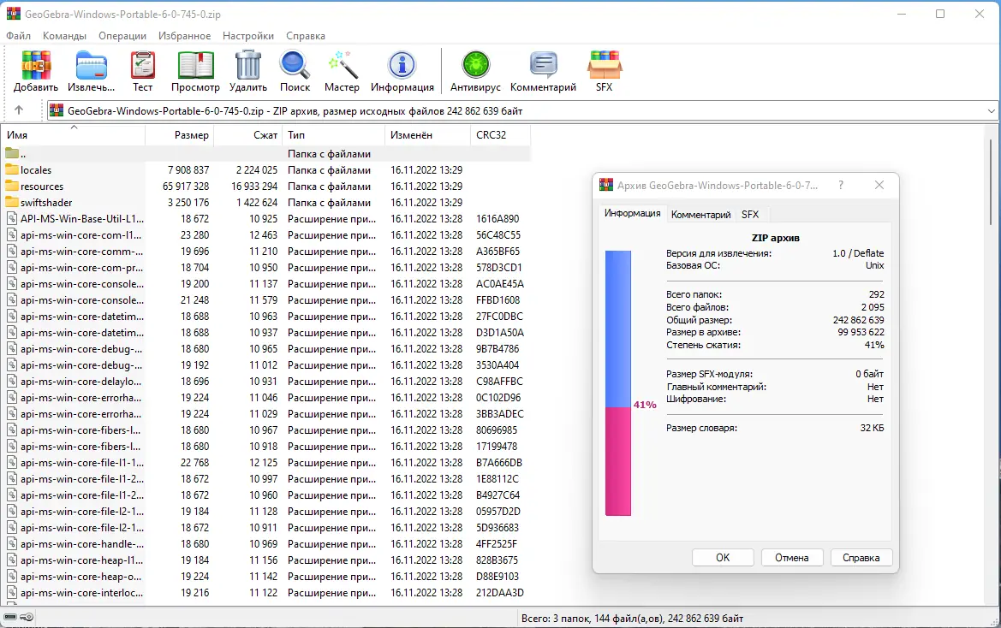The width and height of the screenshot is (1001, 628).
Task: Click the locales folder icon
Action: [11, 169]
